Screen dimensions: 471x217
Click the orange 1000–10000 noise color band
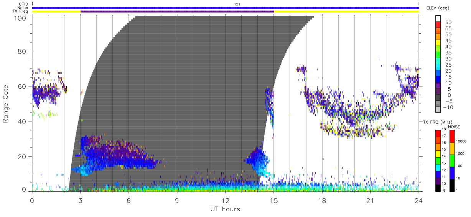[452, 148]
